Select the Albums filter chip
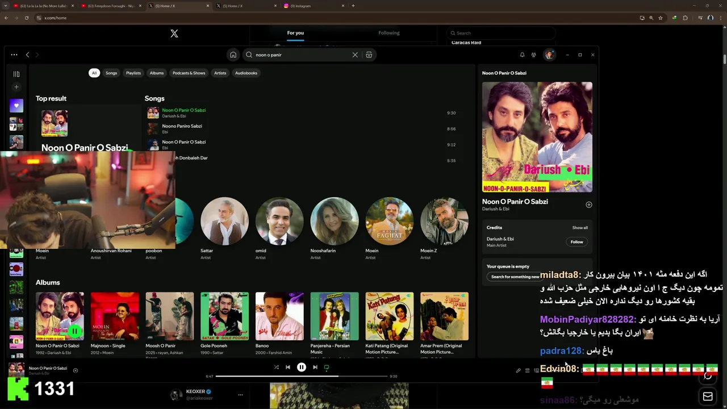This screenshot has width=727, height=409. [x=157, y=73]
